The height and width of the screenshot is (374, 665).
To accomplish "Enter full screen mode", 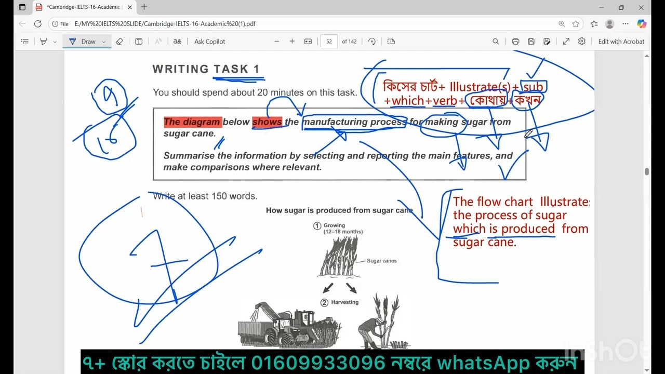I will coord(566,42).
